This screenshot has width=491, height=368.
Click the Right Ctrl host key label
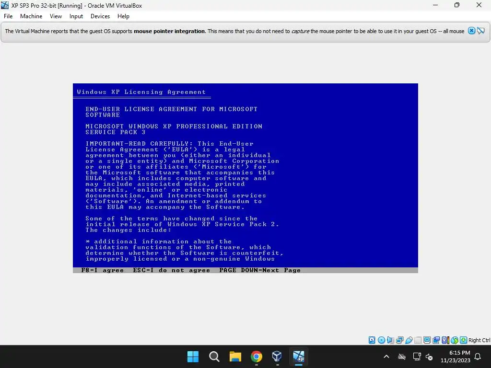pyautogui.click(x=479, y=341)
